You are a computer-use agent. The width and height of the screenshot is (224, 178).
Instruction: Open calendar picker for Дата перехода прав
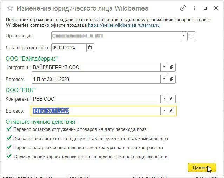90,47
